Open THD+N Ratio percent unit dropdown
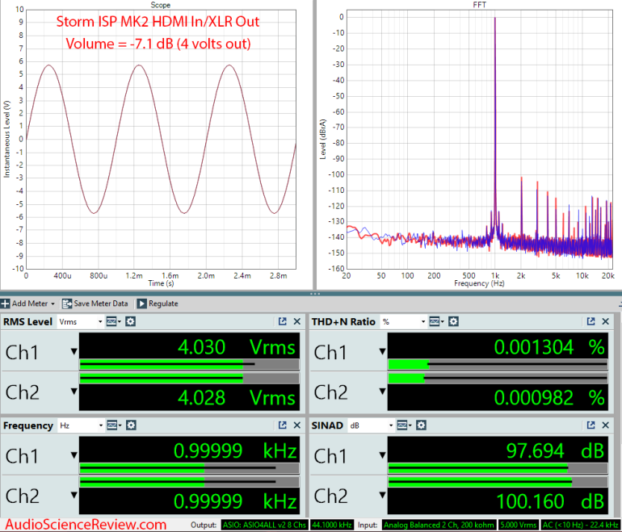Screen dimensions: 622x532 (405, 321)
